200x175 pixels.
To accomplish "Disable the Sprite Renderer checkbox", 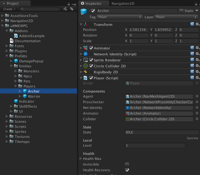I will 91,60.
